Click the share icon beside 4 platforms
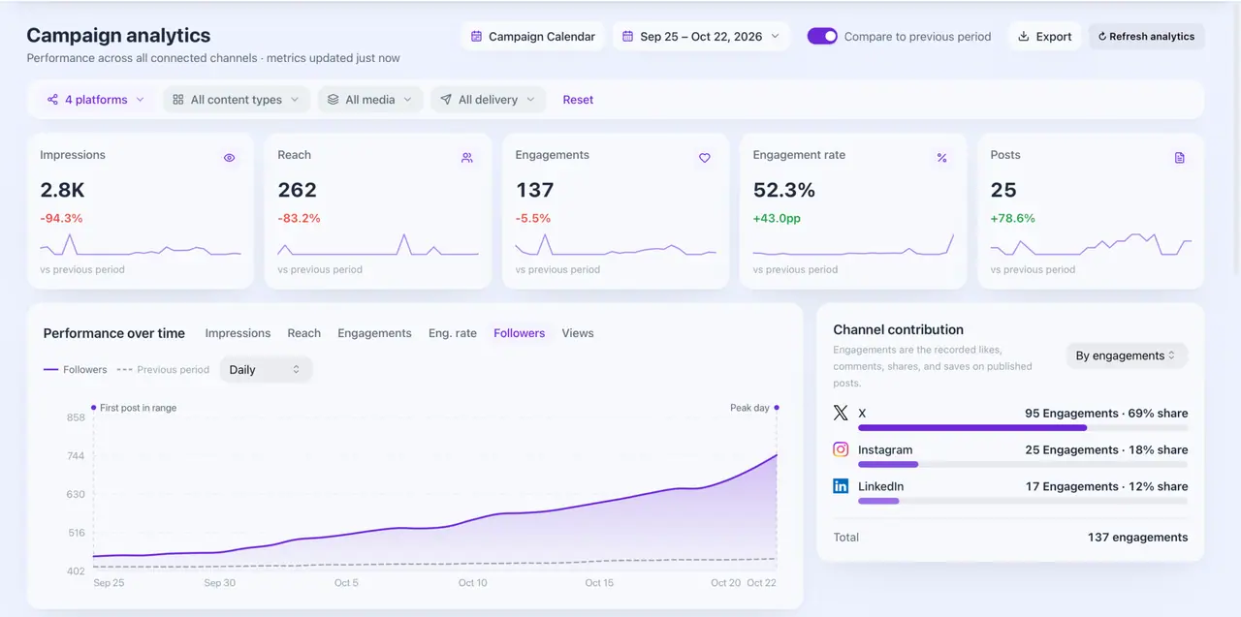This screenshot has width=1241, height=617. (x=52, y=100)
